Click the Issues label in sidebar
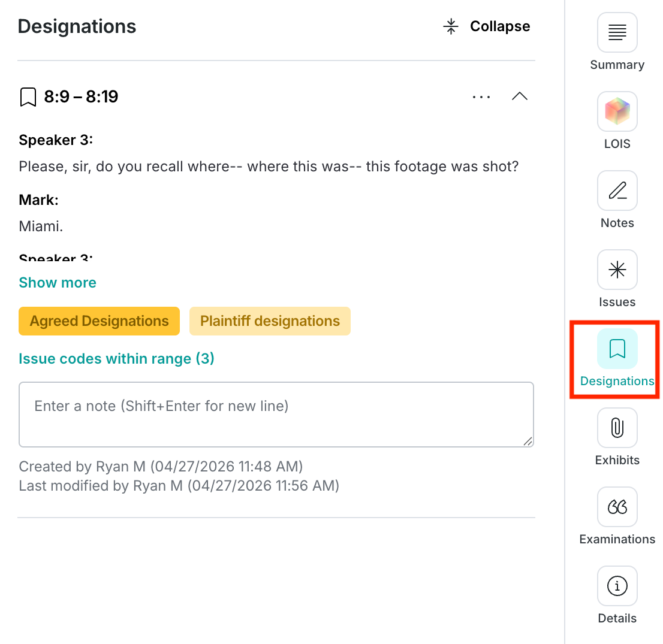This screenshot has height=644, width=663. (x=617, y=302)
